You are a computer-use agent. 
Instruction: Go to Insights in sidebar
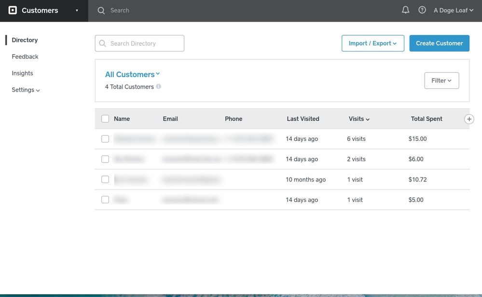click(x=23, y=73)
